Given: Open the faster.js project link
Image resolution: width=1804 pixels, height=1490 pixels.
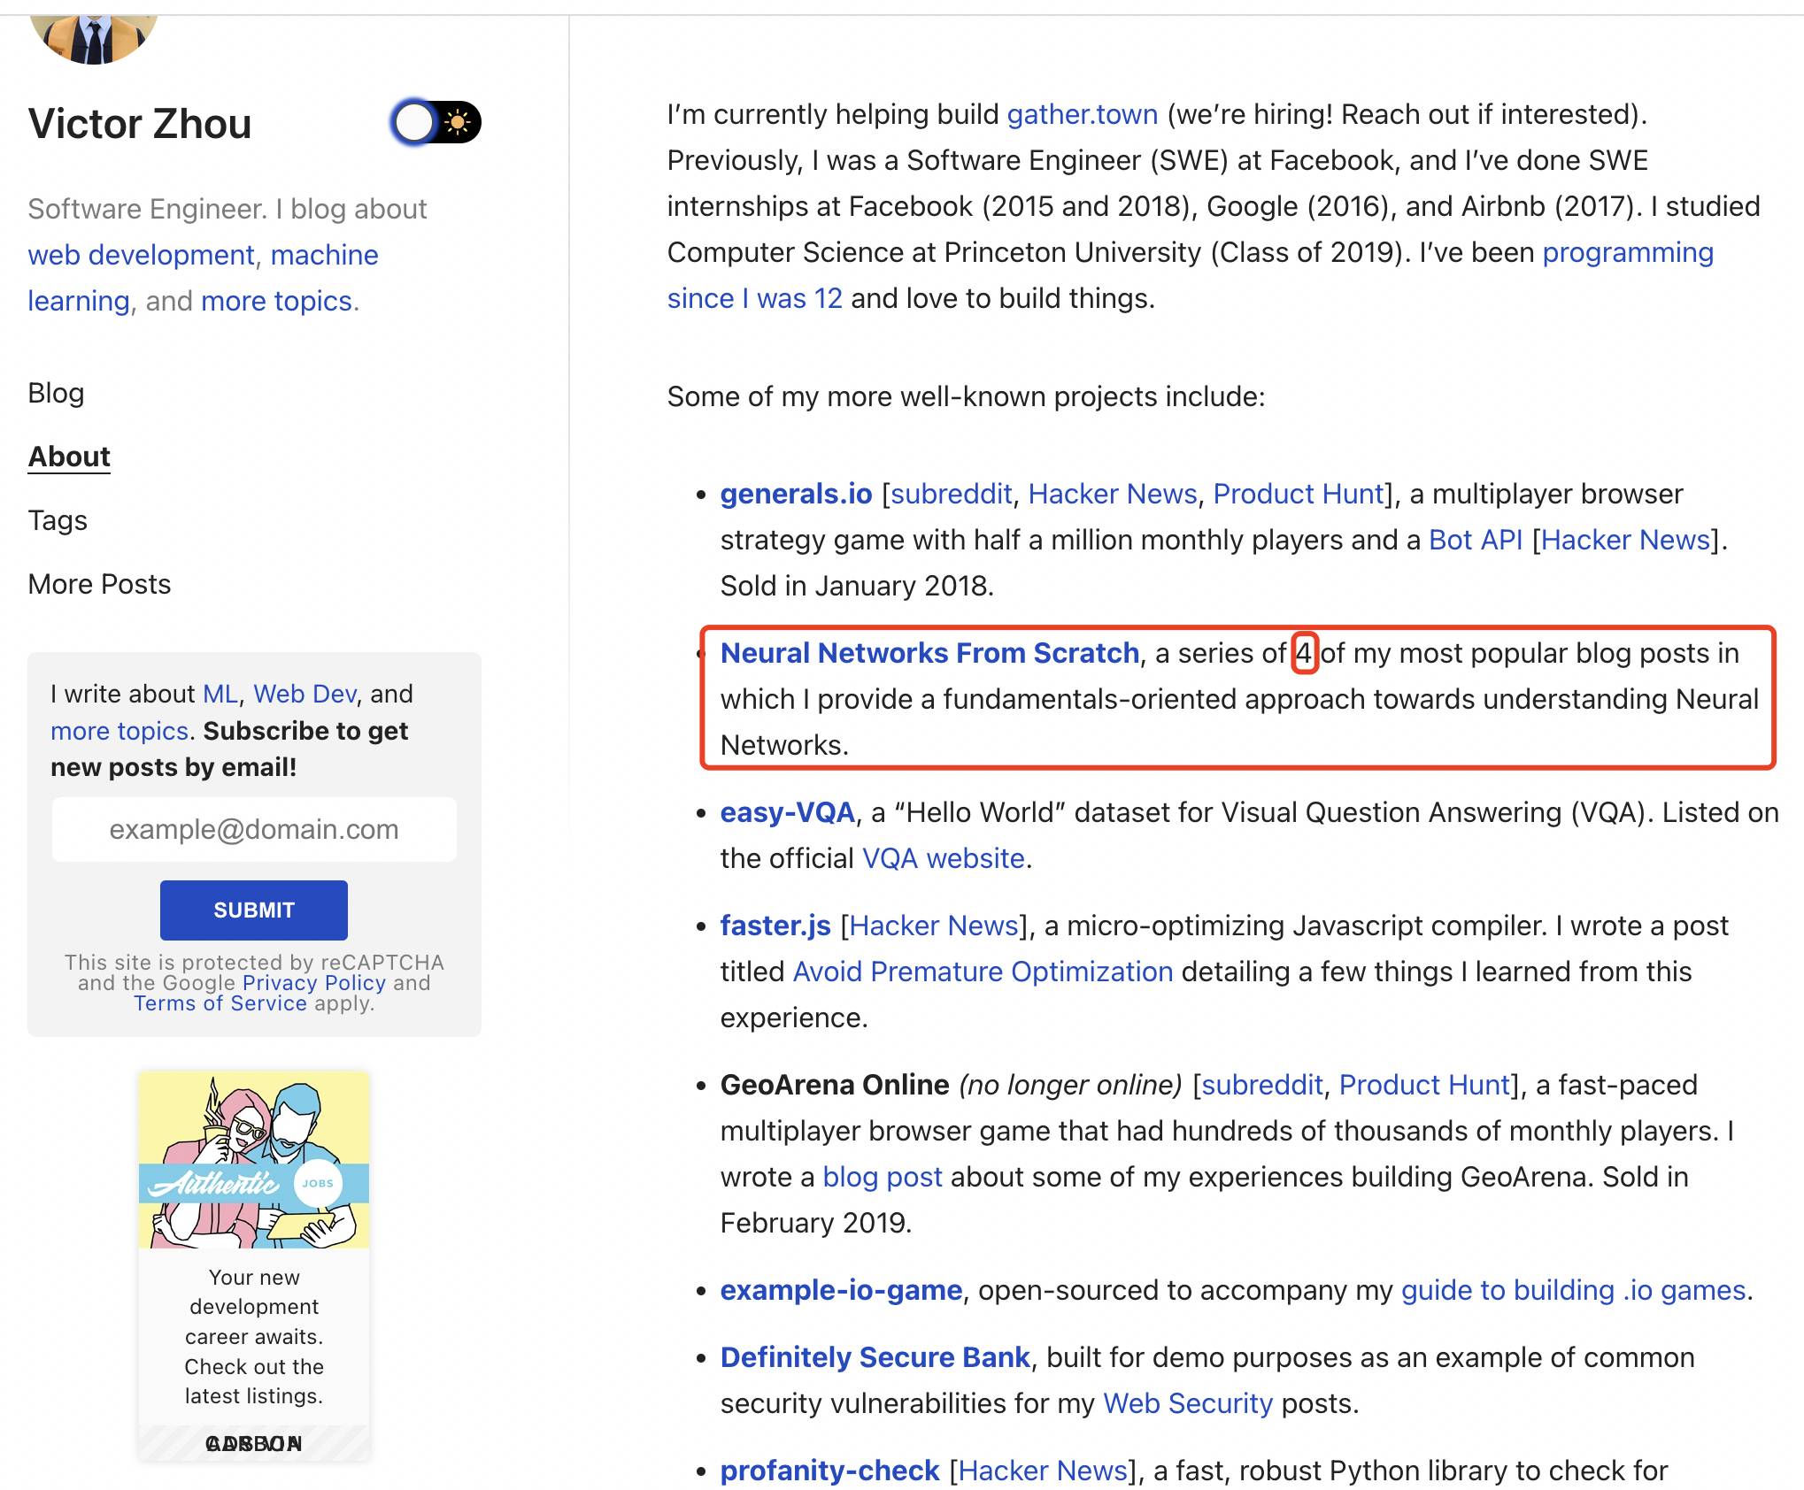Looking at the screenshot, I should tap(775, 925).
